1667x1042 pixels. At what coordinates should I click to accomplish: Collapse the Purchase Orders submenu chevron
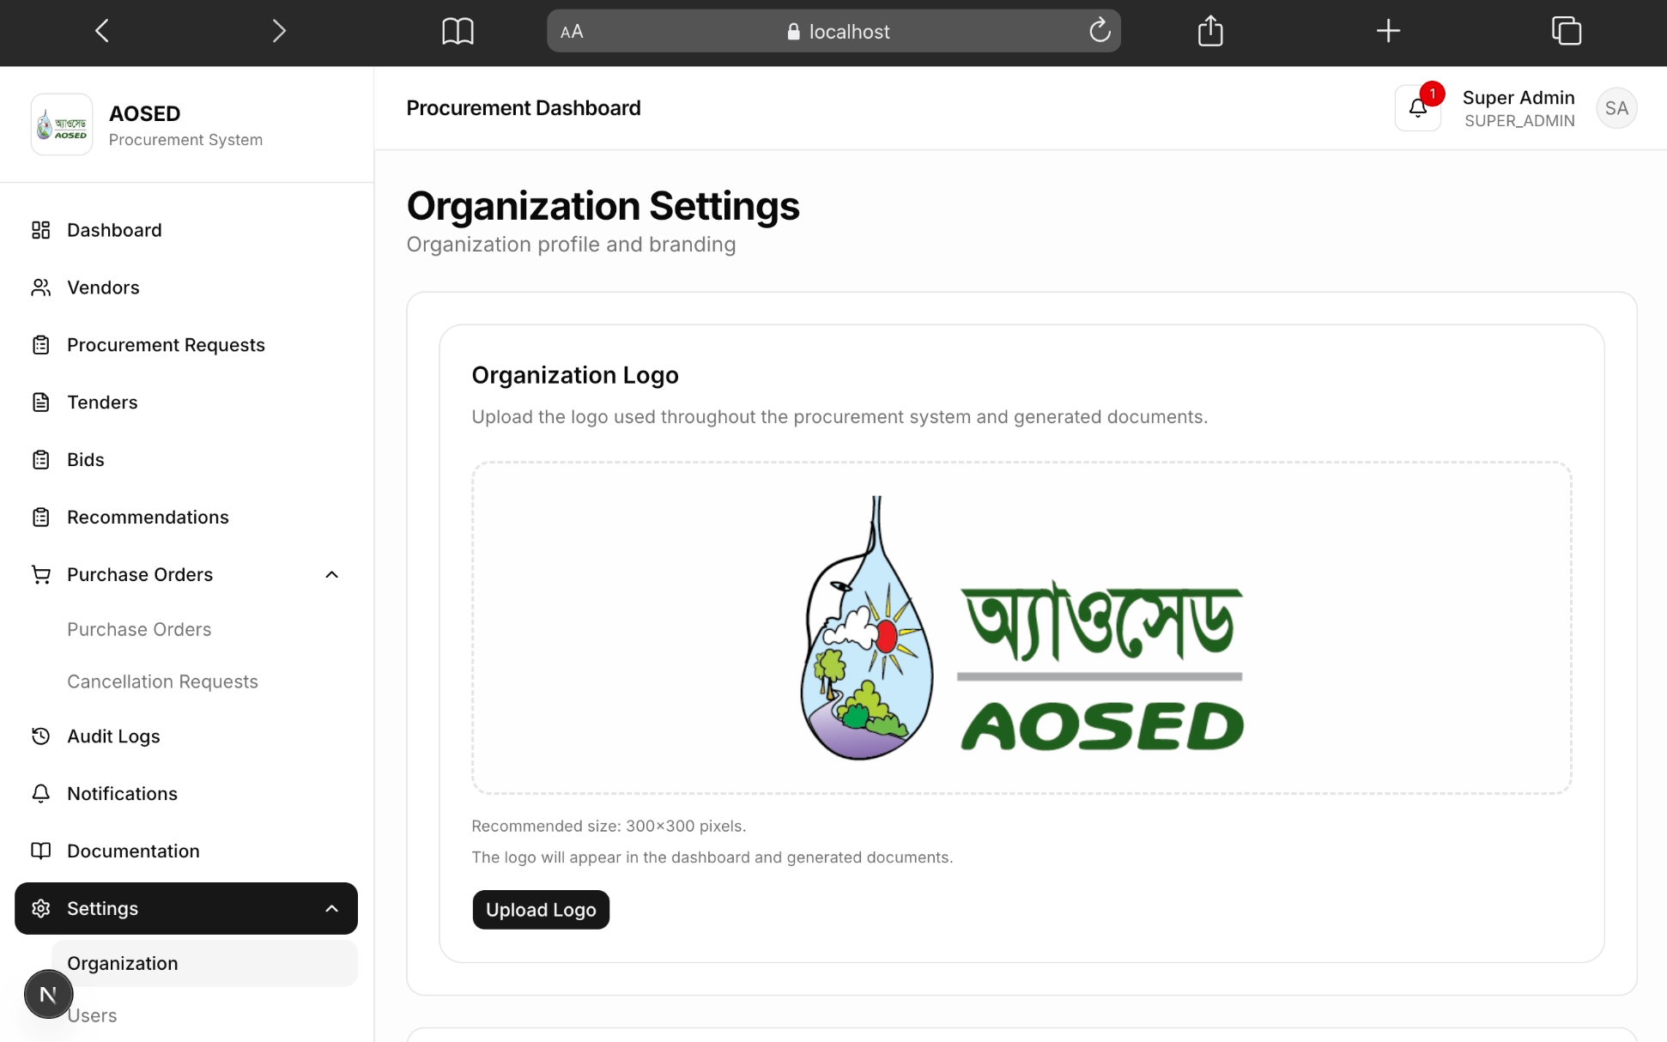click(332, 574)
